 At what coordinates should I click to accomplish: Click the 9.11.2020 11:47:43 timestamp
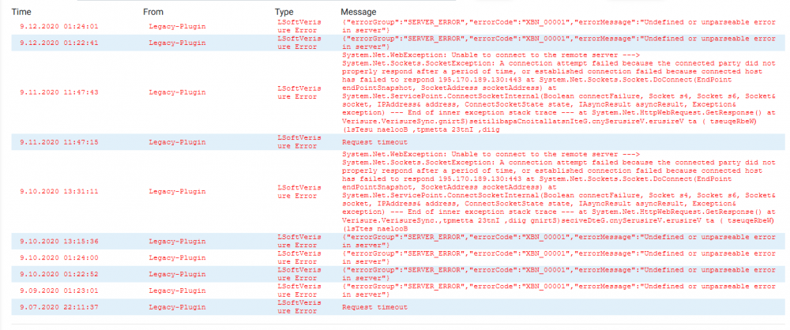click(47, 92)
